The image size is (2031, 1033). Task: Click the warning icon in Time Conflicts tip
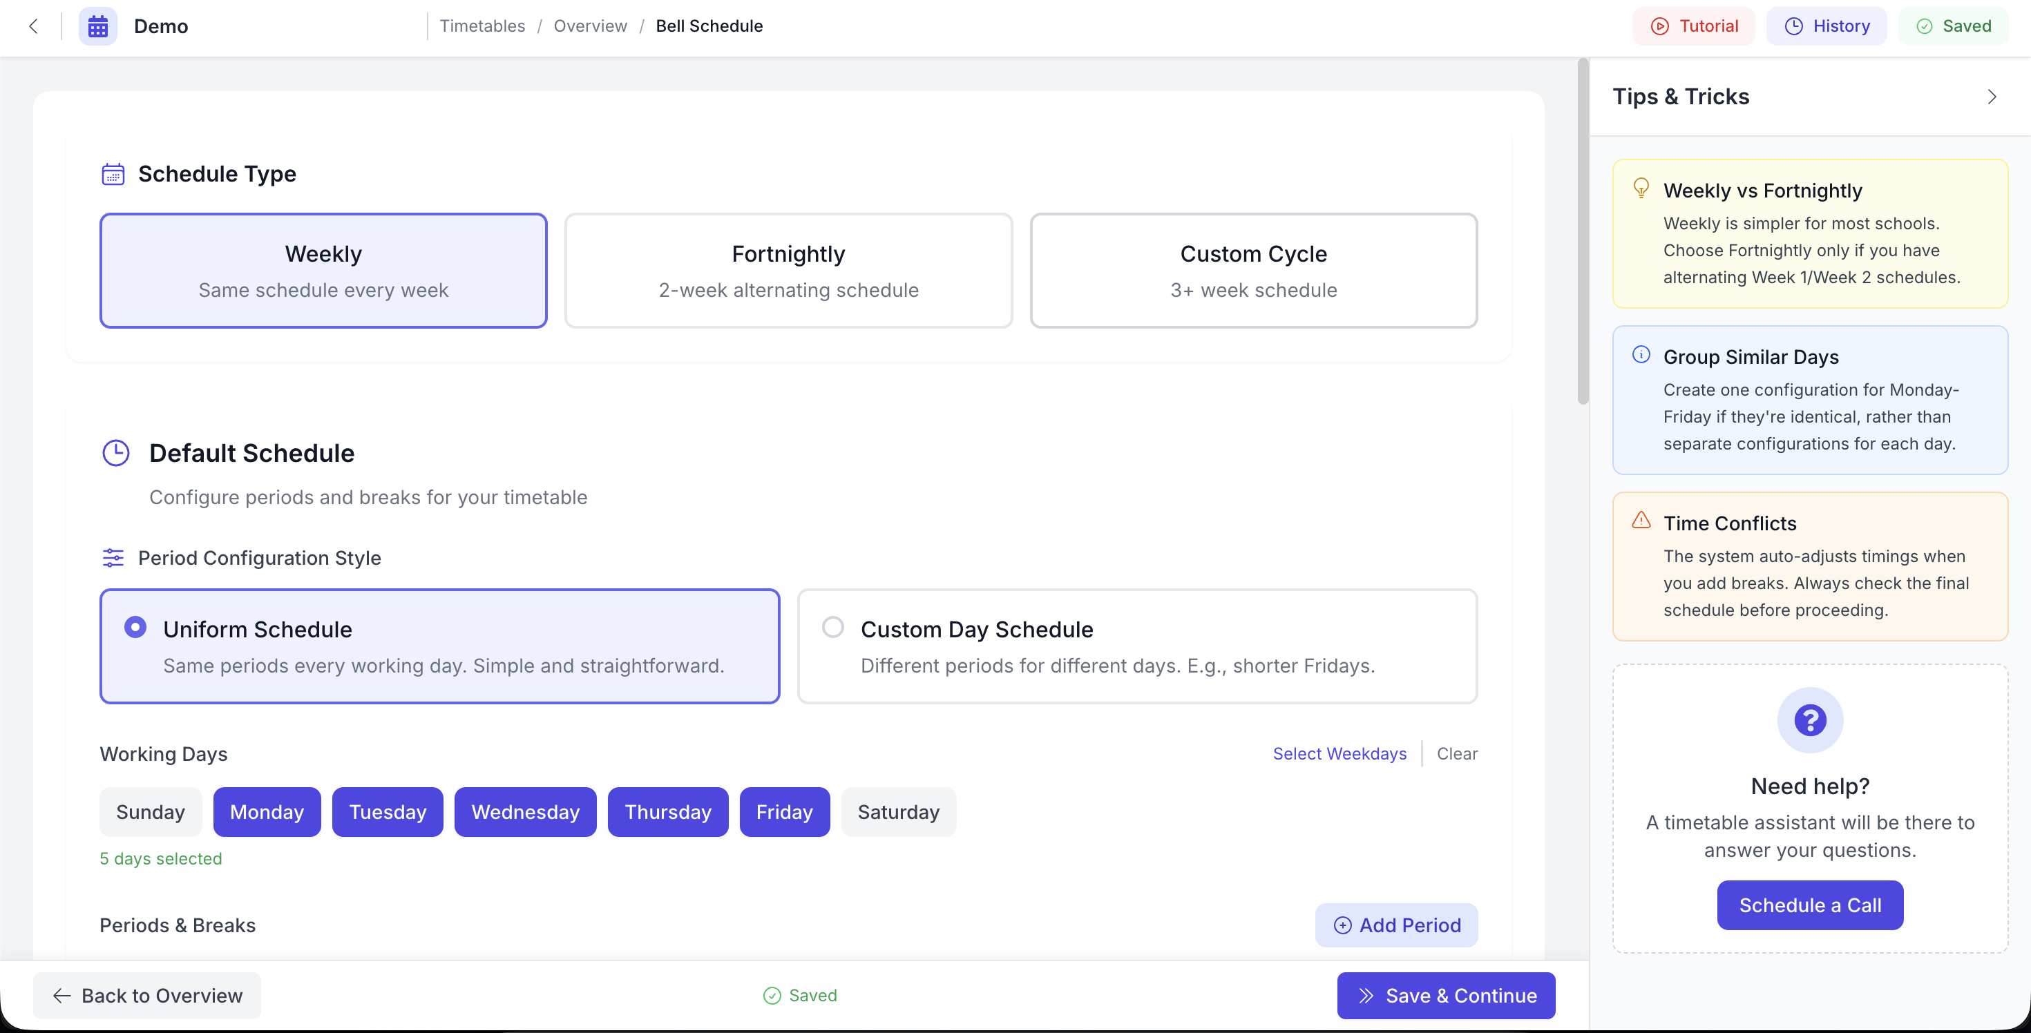tap(1641, 520)
